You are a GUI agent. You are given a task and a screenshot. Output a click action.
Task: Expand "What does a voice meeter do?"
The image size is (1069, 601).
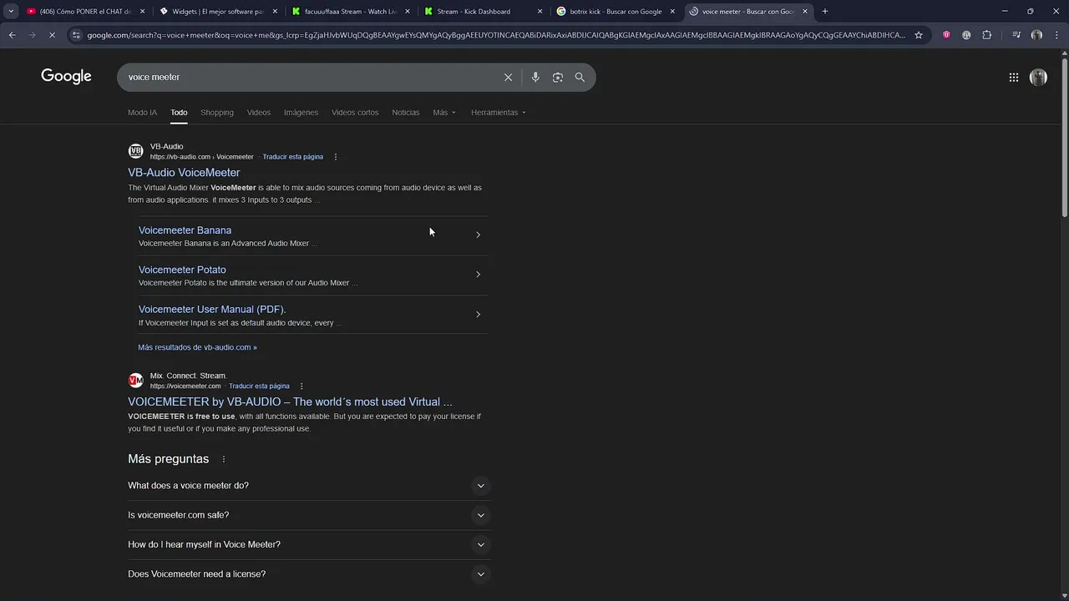[x=480, y=486]
